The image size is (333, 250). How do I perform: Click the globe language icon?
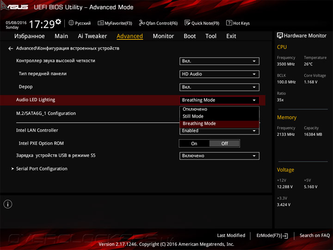coord(71,23)
